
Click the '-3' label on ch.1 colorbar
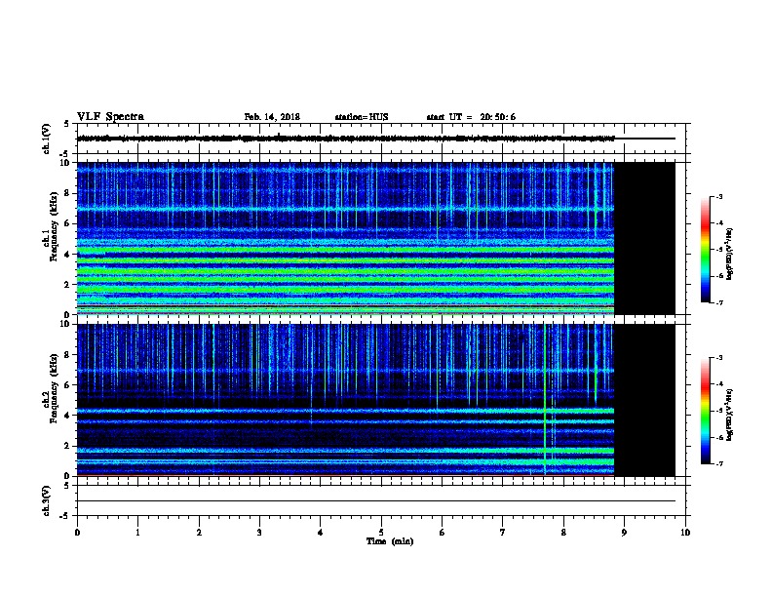pyautogui.click(x=718, y=196)
